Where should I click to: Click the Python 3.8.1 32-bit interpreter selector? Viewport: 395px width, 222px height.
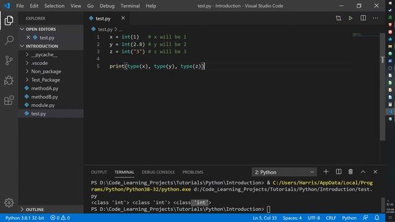(x=25, y=218)
